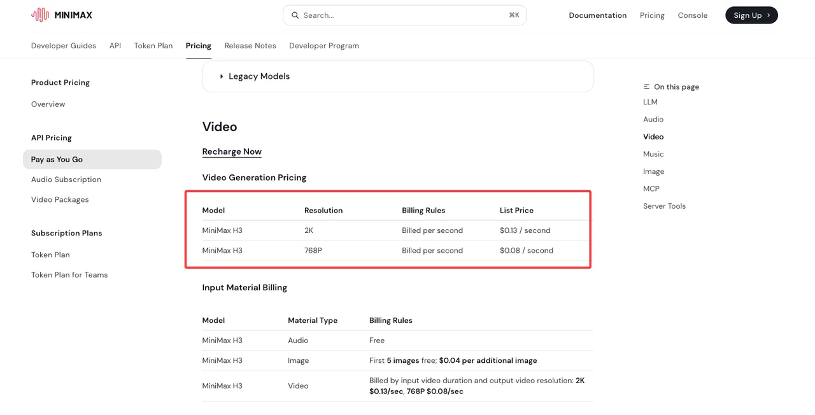Open Video Packages in sidebar
Image resolution: width=815 pixels, height=415 pixels.
pyautogui.click(x=60, y=199)
